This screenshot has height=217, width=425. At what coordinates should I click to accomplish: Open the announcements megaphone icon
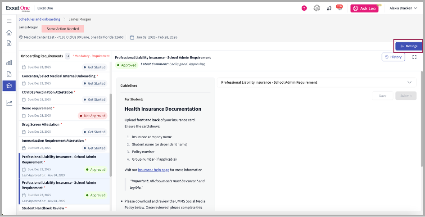click(x=329, y=8)
